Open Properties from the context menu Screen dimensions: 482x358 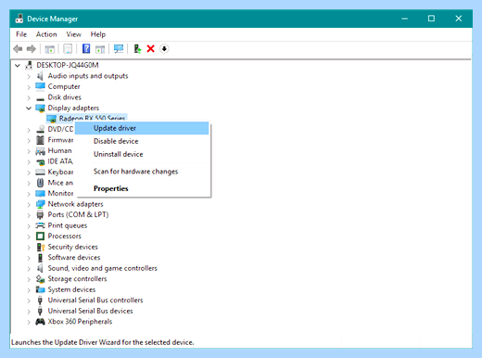(x=142, y=188)
